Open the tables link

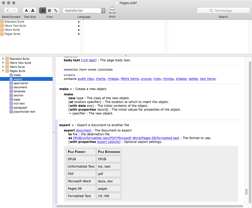pyautogui.click(x=193, y=79)
